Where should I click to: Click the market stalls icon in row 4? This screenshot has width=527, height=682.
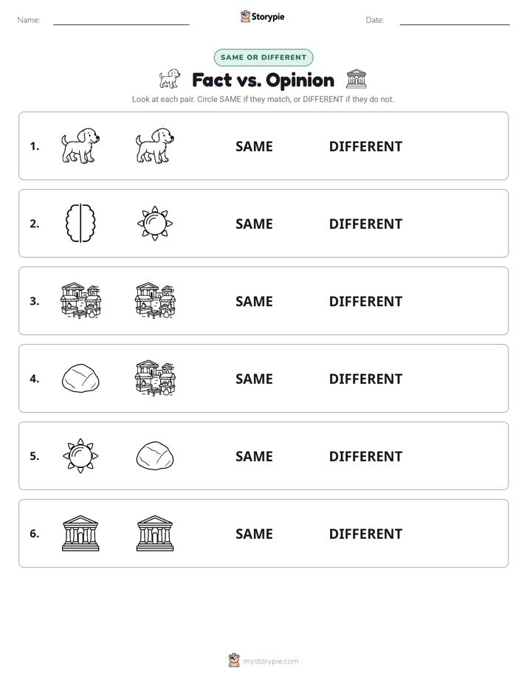click(x=155, y=378)
